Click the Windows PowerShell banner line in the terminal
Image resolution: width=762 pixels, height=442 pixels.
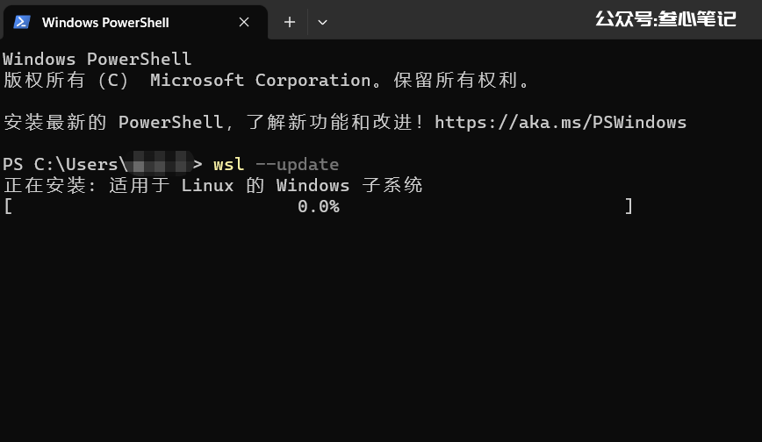click(97, 59)
